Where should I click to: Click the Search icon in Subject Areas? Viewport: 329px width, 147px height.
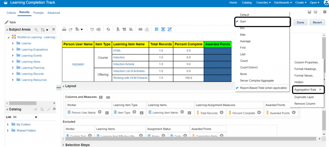tap(36, 30)
